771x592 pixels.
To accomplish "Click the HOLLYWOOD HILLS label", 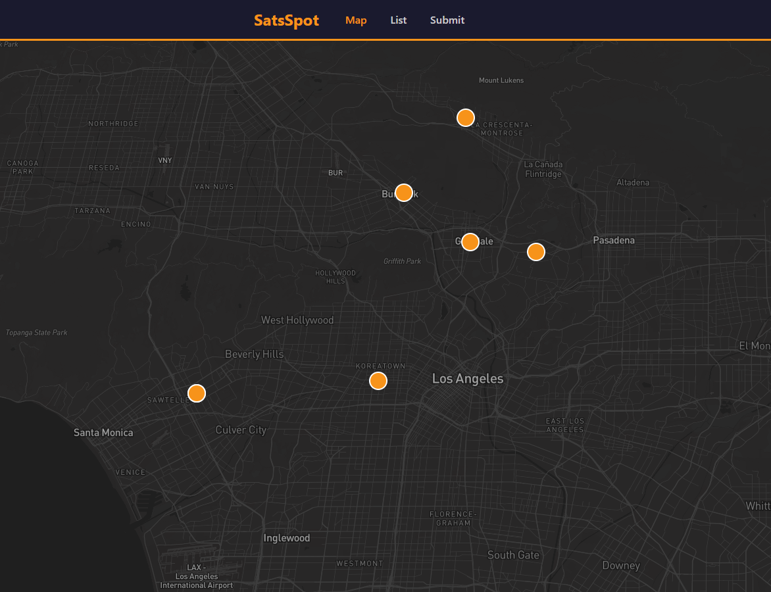I will 336,277.
